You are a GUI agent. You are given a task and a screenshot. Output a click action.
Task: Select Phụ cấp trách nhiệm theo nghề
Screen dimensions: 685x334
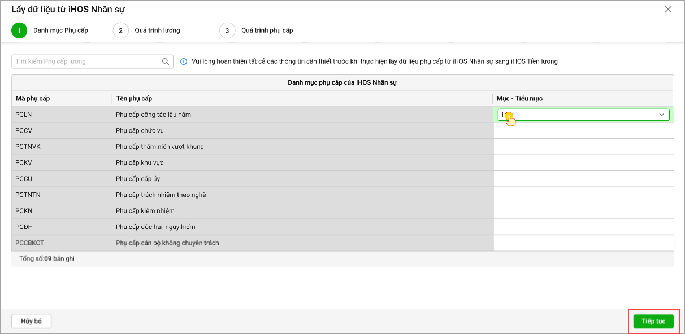(x=302, y=195)
